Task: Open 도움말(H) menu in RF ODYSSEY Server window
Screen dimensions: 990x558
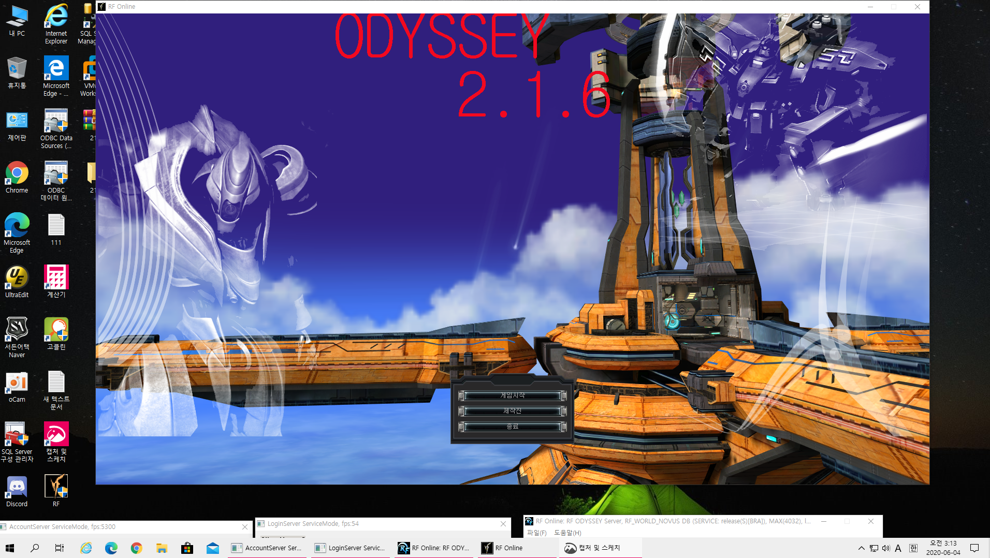Action: [x=568, y=533]
